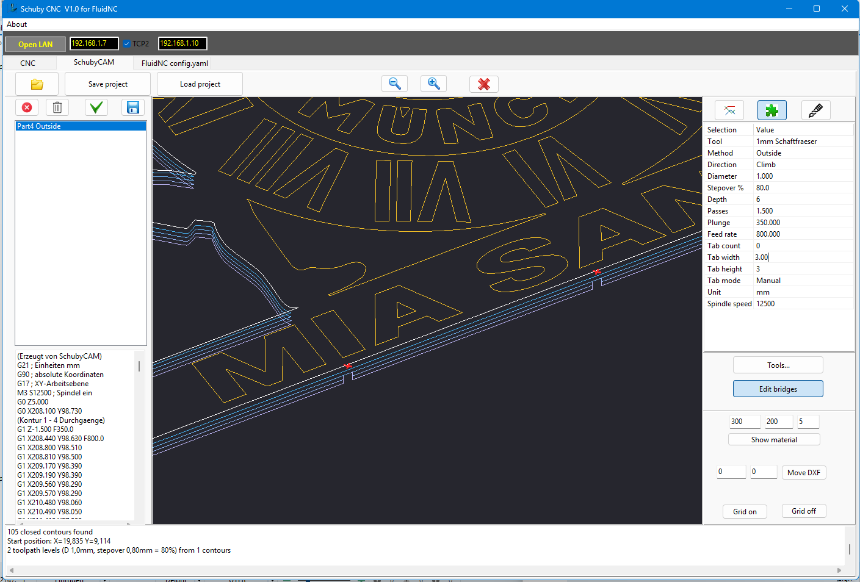The width and height of the screenshot is (860, 582).
Task: Click the Tab width field showing 3.00
Action: [x=803, y=257]
